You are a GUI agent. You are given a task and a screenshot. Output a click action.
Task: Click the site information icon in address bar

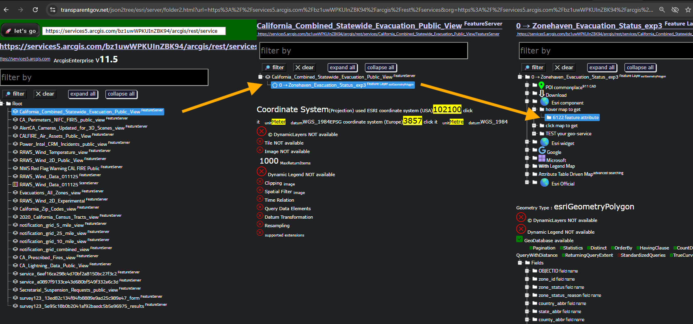click(x=52, y=9)
